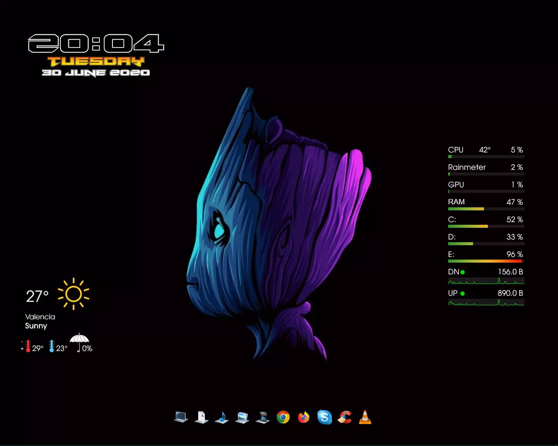Click the 156.0 B download speed
The image size is (558, 446).
pyautogui.click(x=510, y=272)
